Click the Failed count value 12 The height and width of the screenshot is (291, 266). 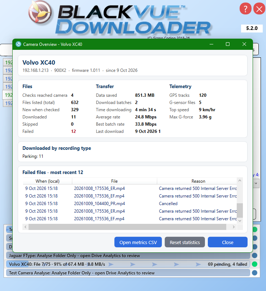point(73,131)
